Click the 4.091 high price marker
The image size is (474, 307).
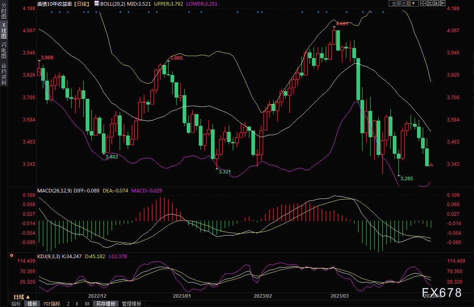342,23
